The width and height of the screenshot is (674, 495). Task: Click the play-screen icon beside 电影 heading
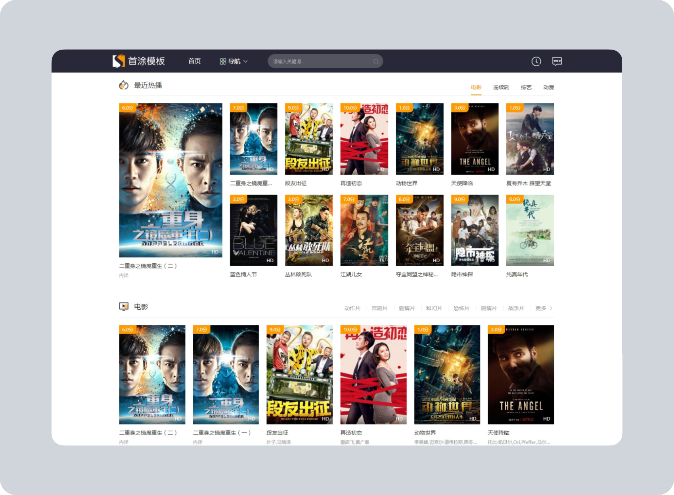[x=124, y=307]
